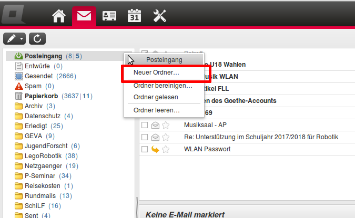Choose Ordner bereinigen... in context menu
Viewport: 355px width, 218px height.
pyautogui.click(x=164, y=86)
